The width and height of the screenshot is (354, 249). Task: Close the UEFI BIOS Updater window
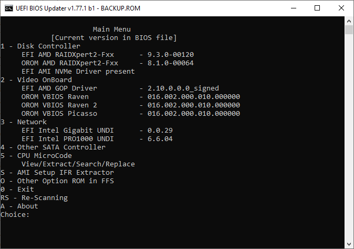[x=341, y=8]
